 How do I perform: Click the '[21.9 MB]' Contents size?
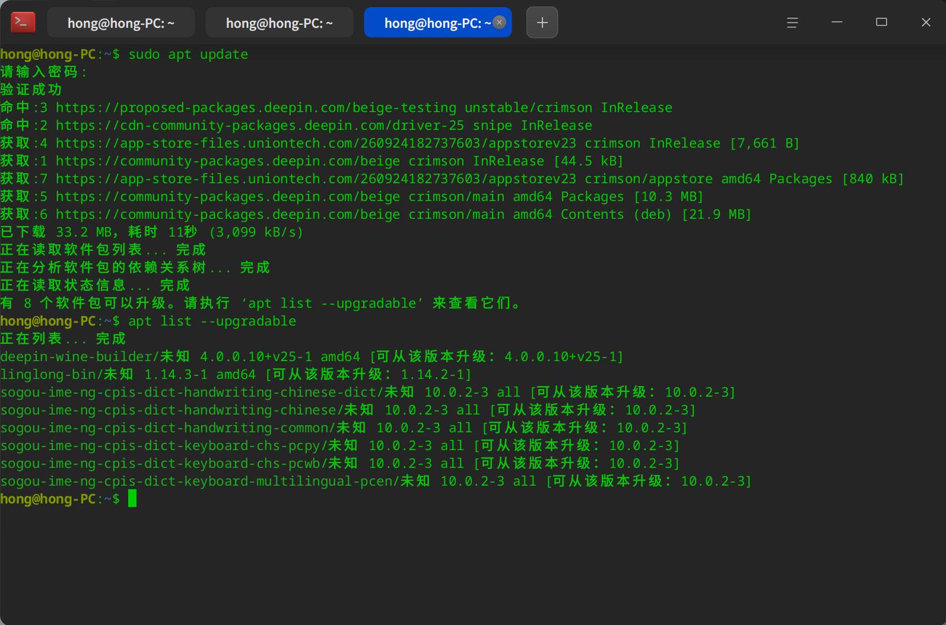(x=716, y=214)
